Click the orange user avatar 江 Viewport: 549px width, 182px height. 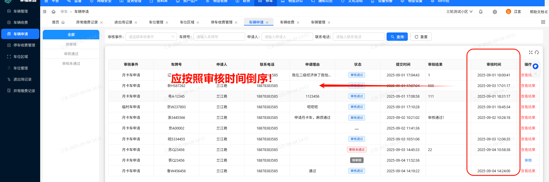click(509, 11)
